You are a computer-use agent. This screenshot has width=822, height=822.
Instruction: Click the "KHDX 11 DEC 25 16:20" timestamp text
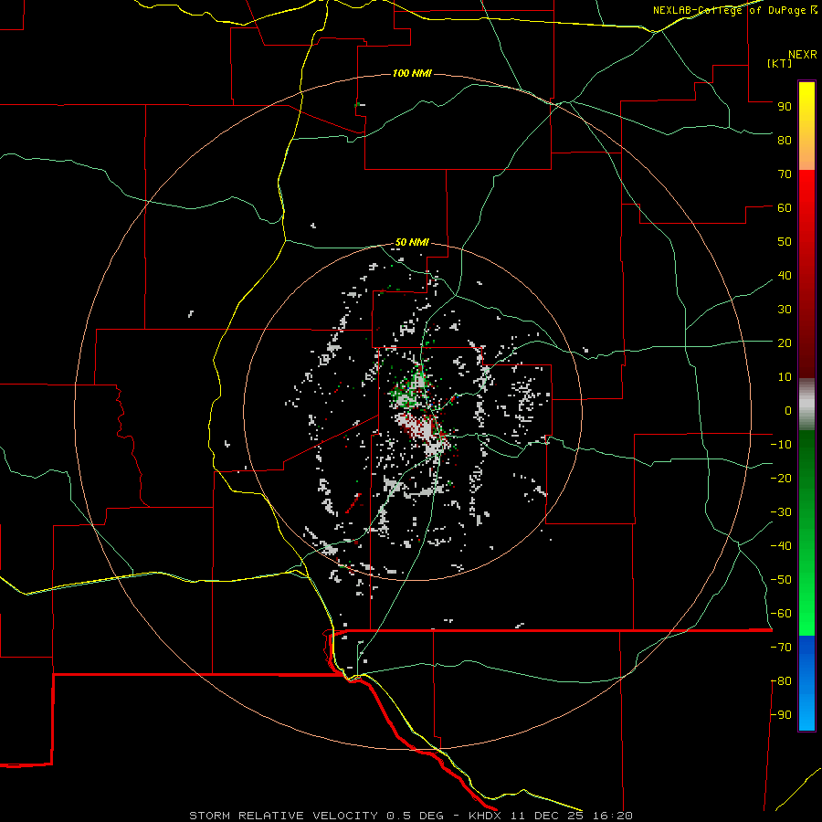(551, 816)
